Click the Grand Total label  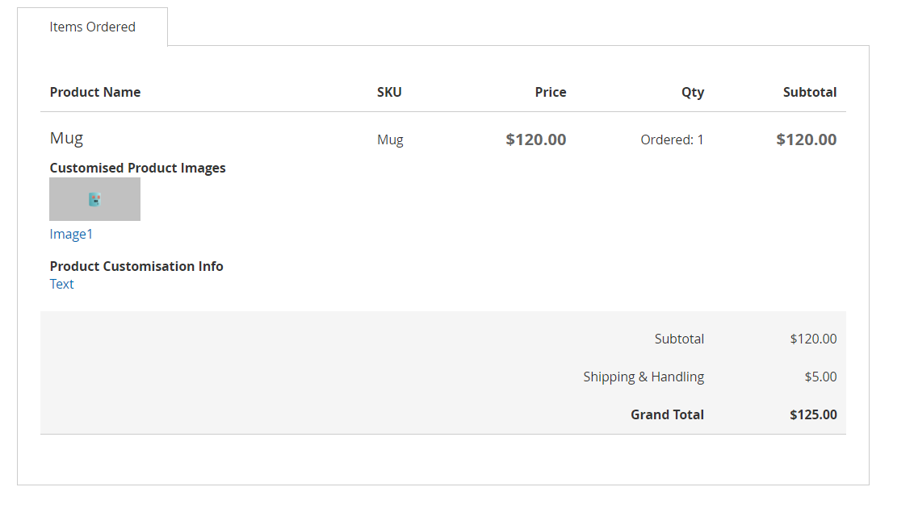(x=667, y=414)
